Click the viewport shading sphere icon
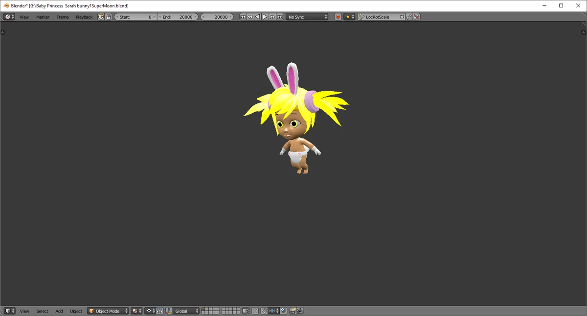 (x=136, y=311)
